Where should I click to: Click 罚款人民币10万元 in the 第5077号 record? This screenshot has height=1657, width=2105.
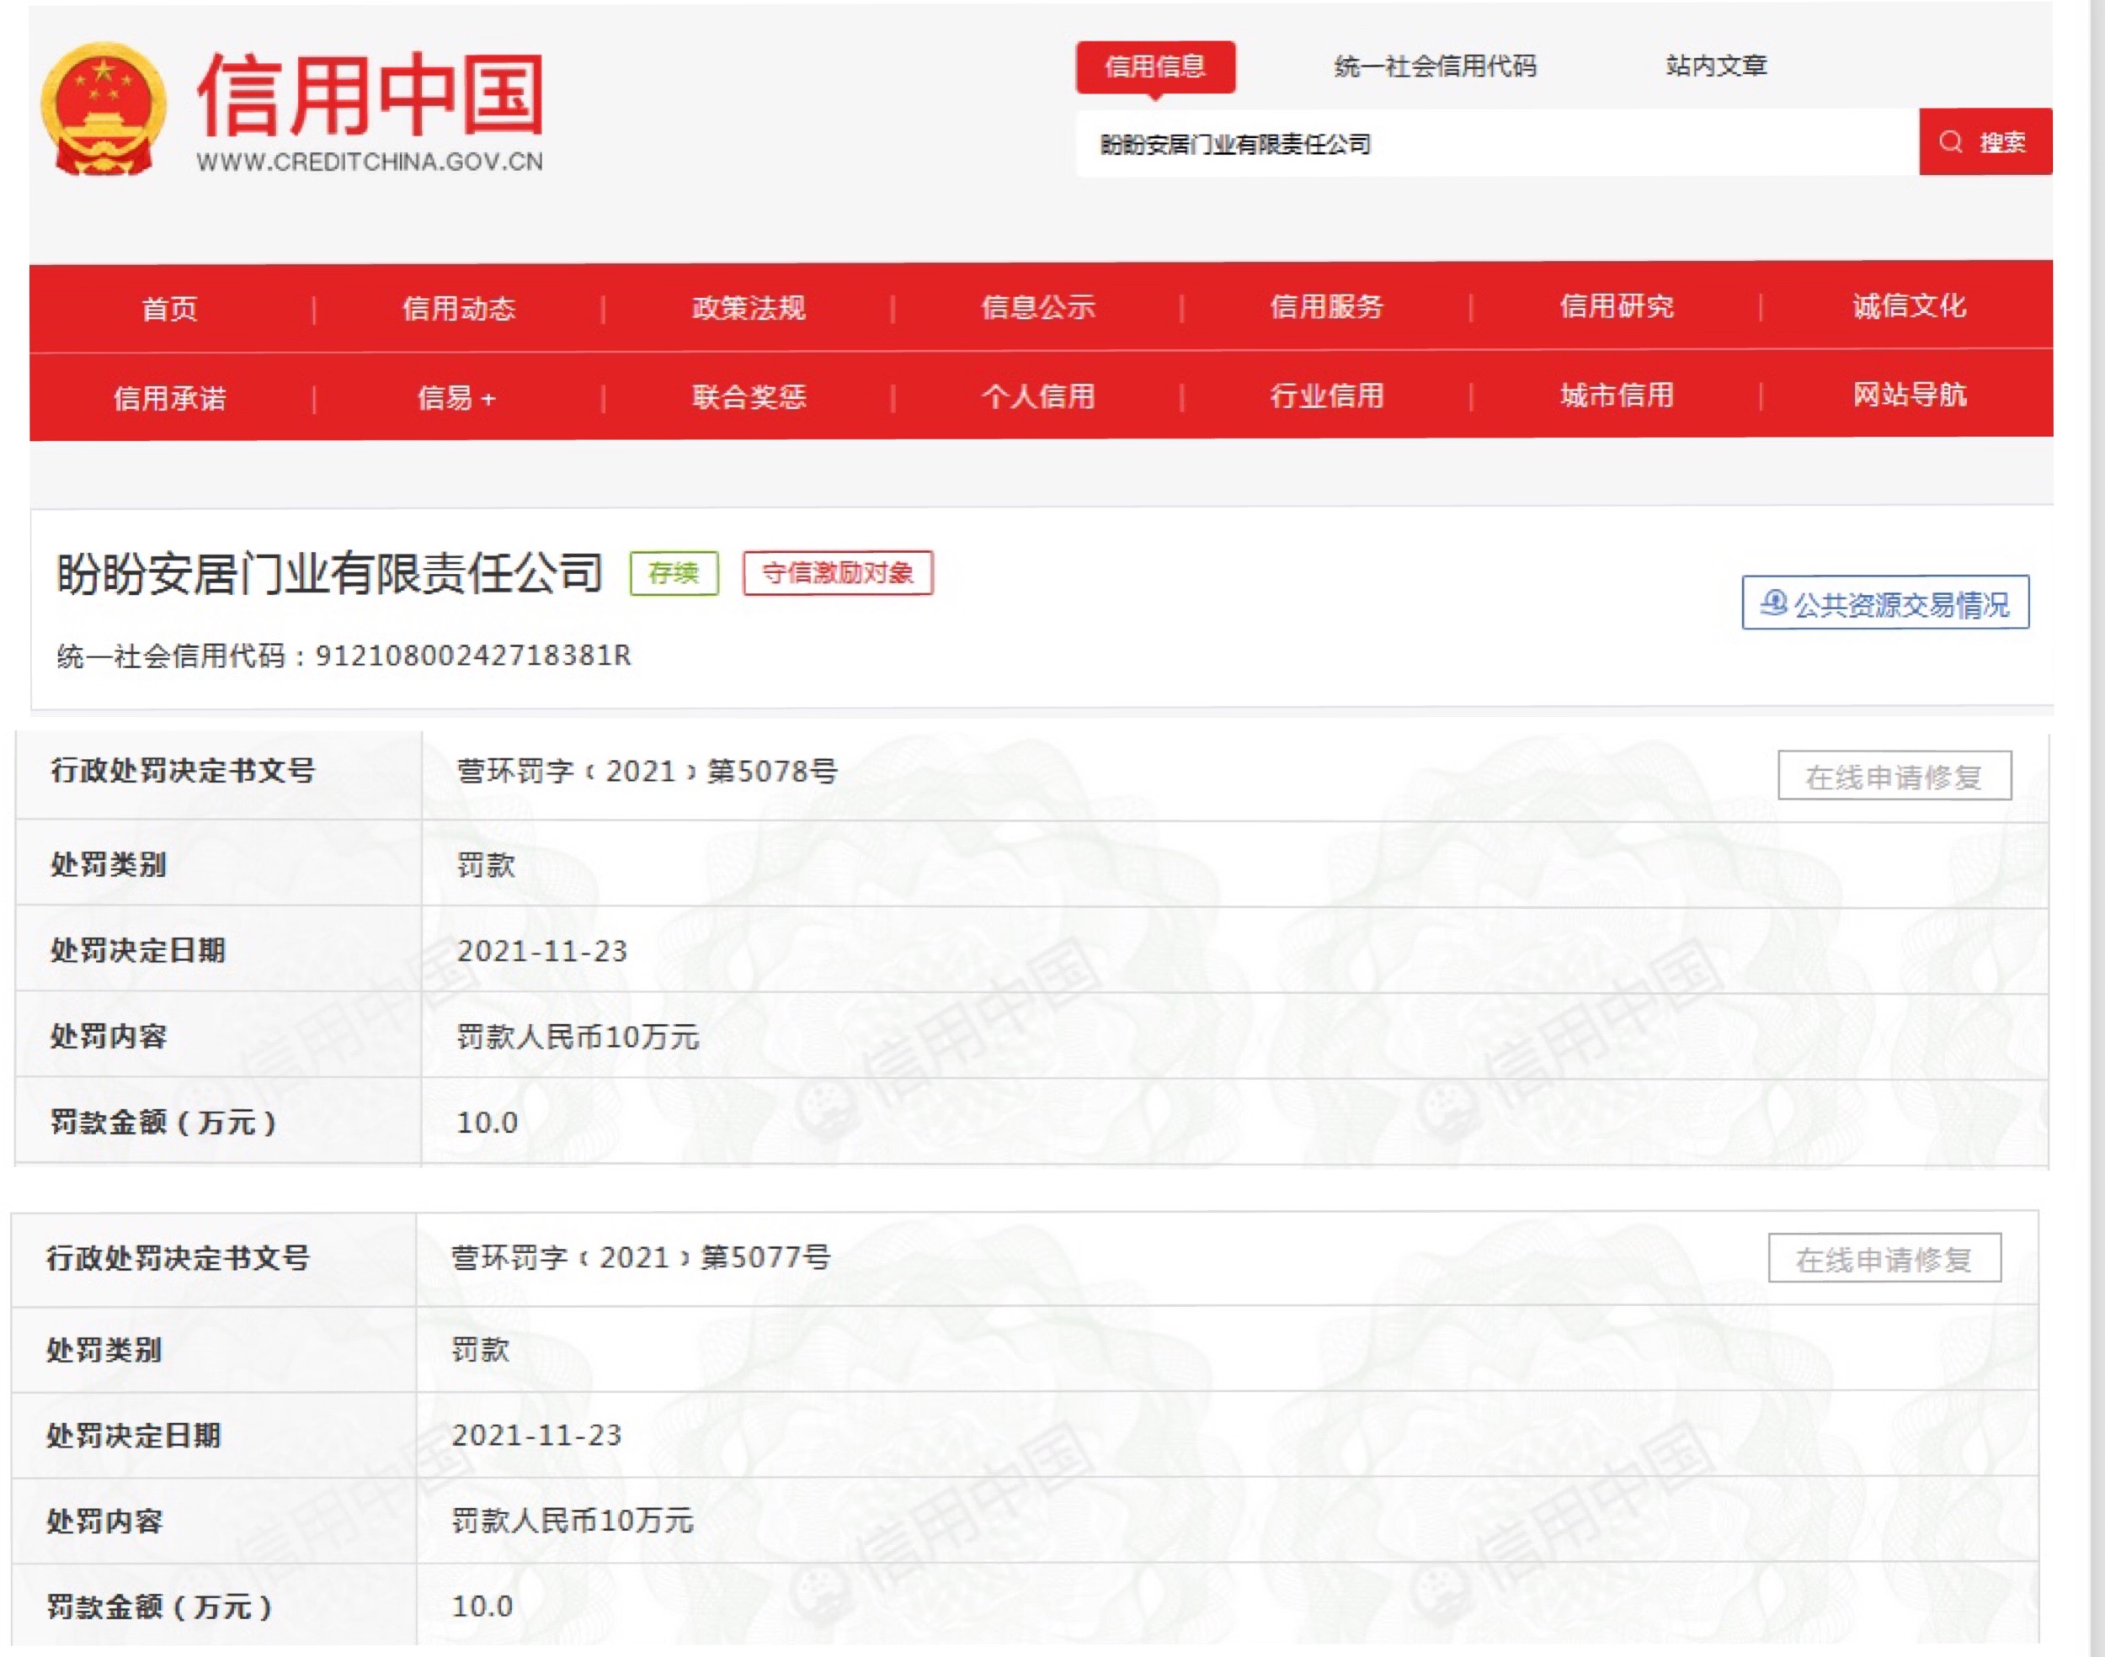click(x=573, y=1522)
